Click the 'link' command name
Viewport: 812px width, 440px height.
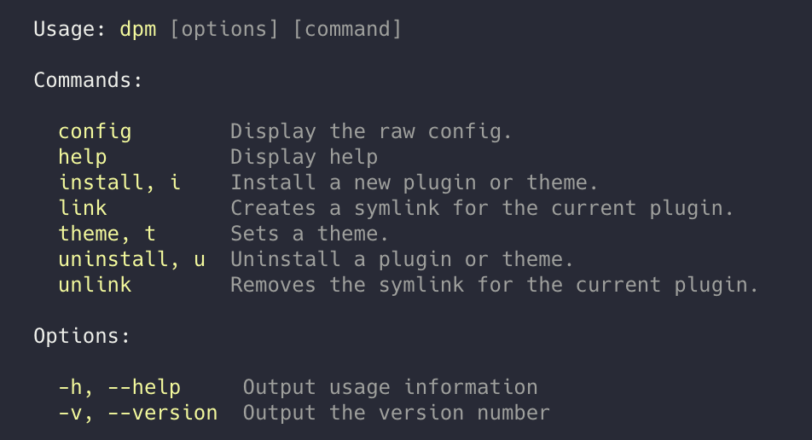pos(83,208)
